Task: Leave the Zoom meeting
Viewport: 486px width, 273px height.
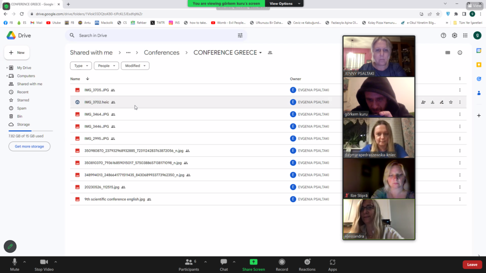Action: (472, 264)
